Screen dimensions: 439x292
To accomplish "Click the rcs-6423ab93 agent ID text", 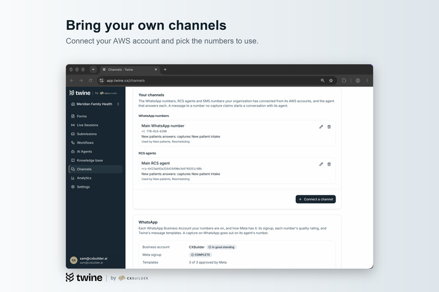I will pos(172,169).
